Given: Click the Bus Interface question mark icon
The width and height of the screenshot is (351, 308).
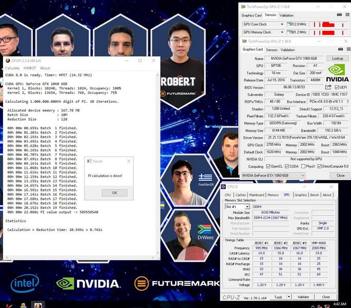Looking at the screenshot, I should click(347, 102).
